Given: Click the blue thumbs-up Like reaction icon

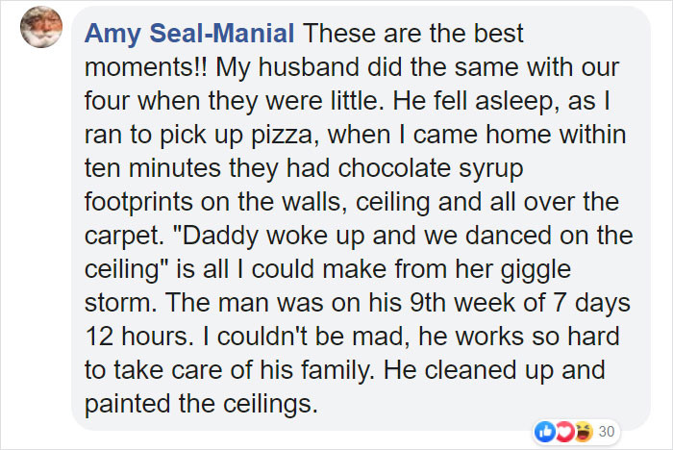Looking at the screenshot, I should click(x=545, y=431).
